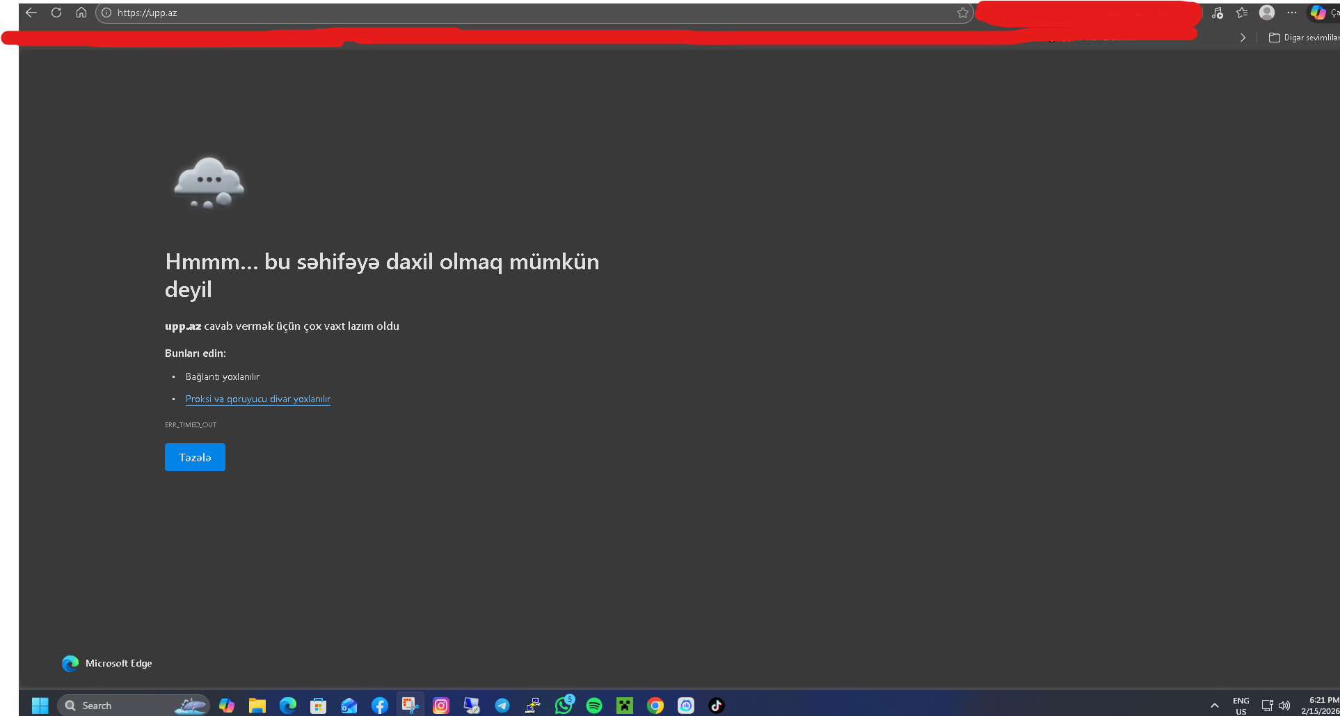Open Settings and more ellipsis menu
The image size is (1340, 716).
point(1292,13)
